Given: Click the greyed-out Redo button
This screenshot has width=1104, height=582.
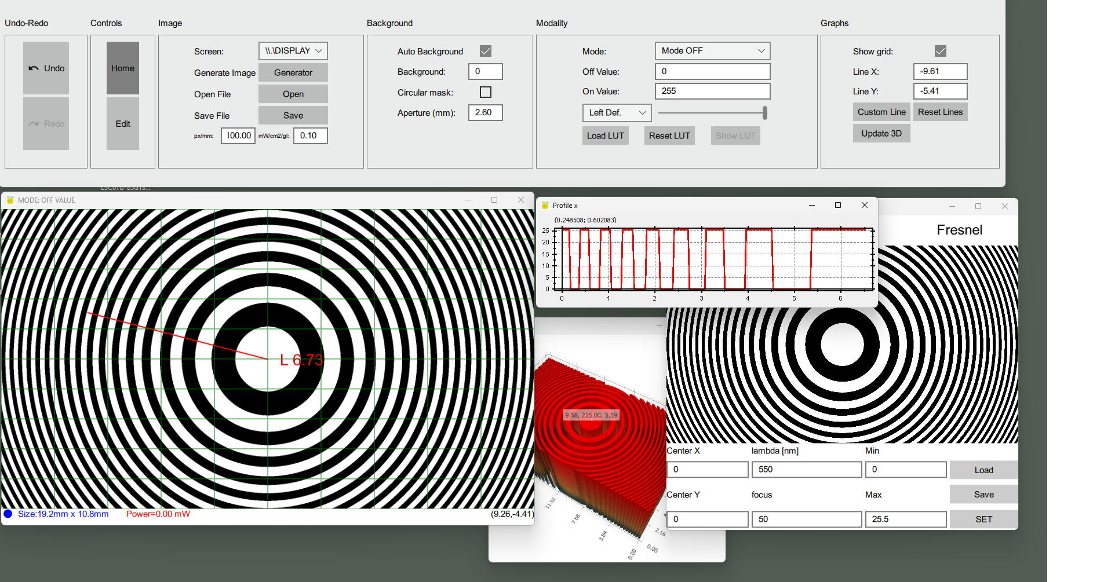Looking at the screenshot, I should point(46,123).
